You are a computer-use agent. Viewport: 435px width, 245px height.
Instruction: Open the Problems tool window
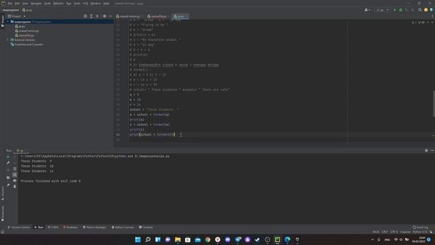click(71, 227)
